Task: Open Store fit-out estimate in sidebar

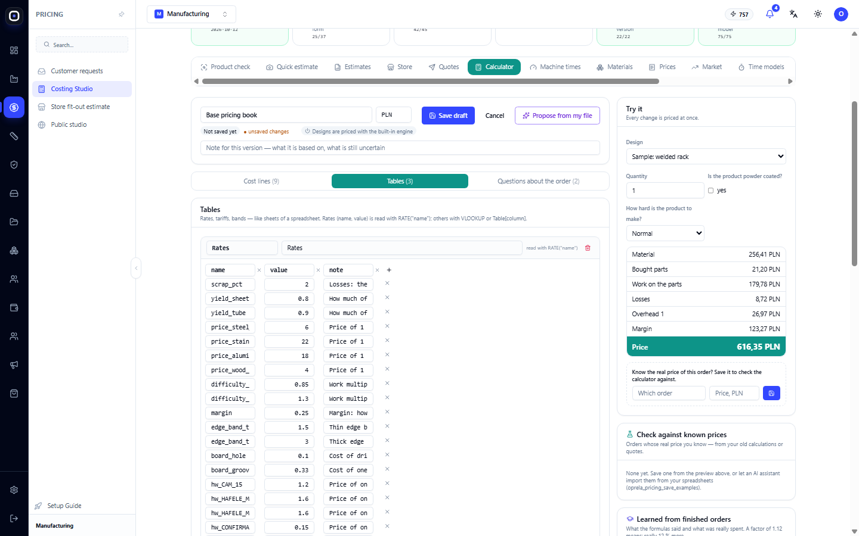Action: [x=82, y=107]
